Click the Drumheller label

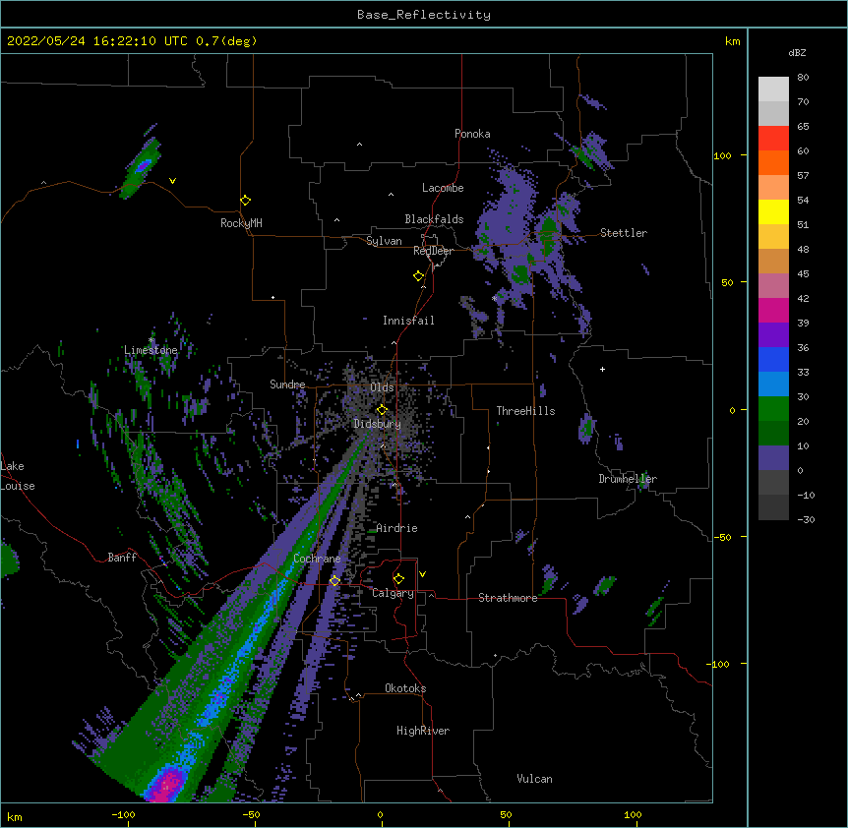coord(628,479)
